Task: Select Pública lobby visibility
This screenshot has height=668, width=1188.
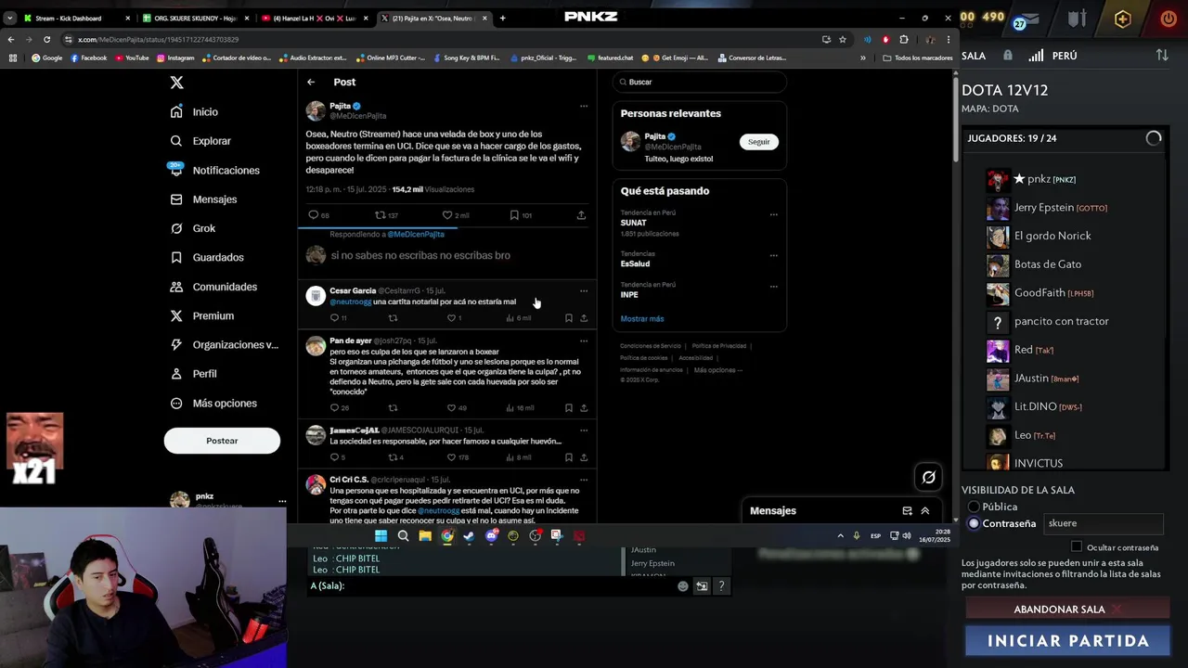Action: 974,507
